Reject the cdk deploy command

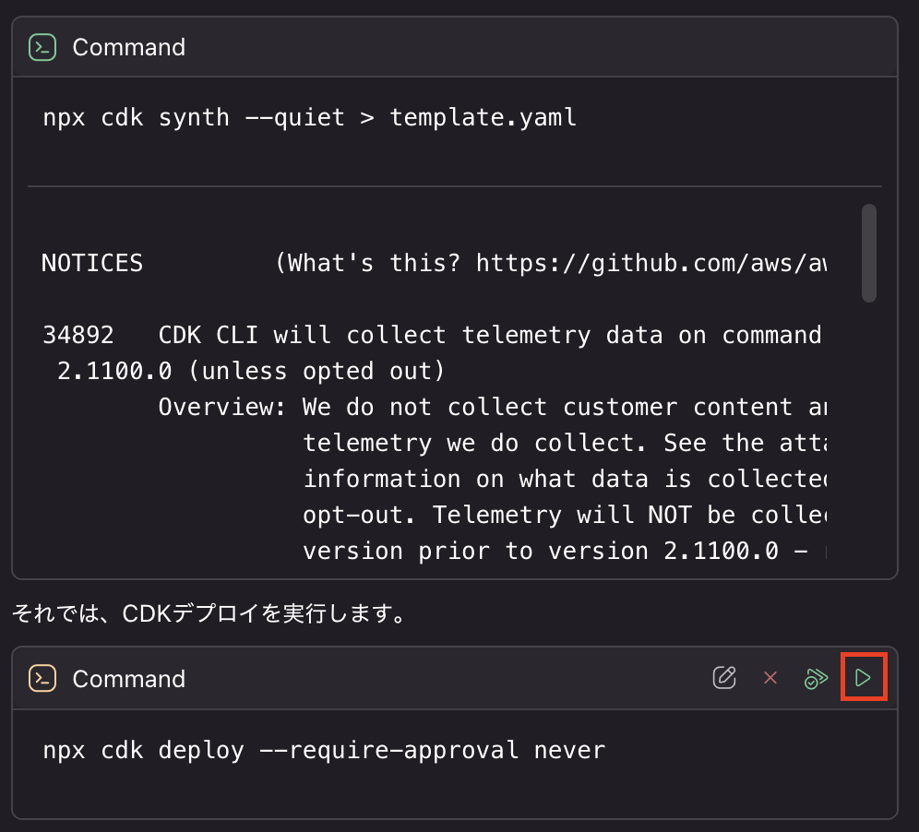click(x=770, y=679)
